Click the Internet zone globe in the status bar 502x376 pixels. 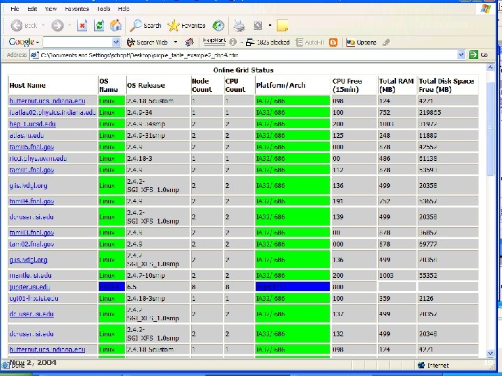pos(421,365)
